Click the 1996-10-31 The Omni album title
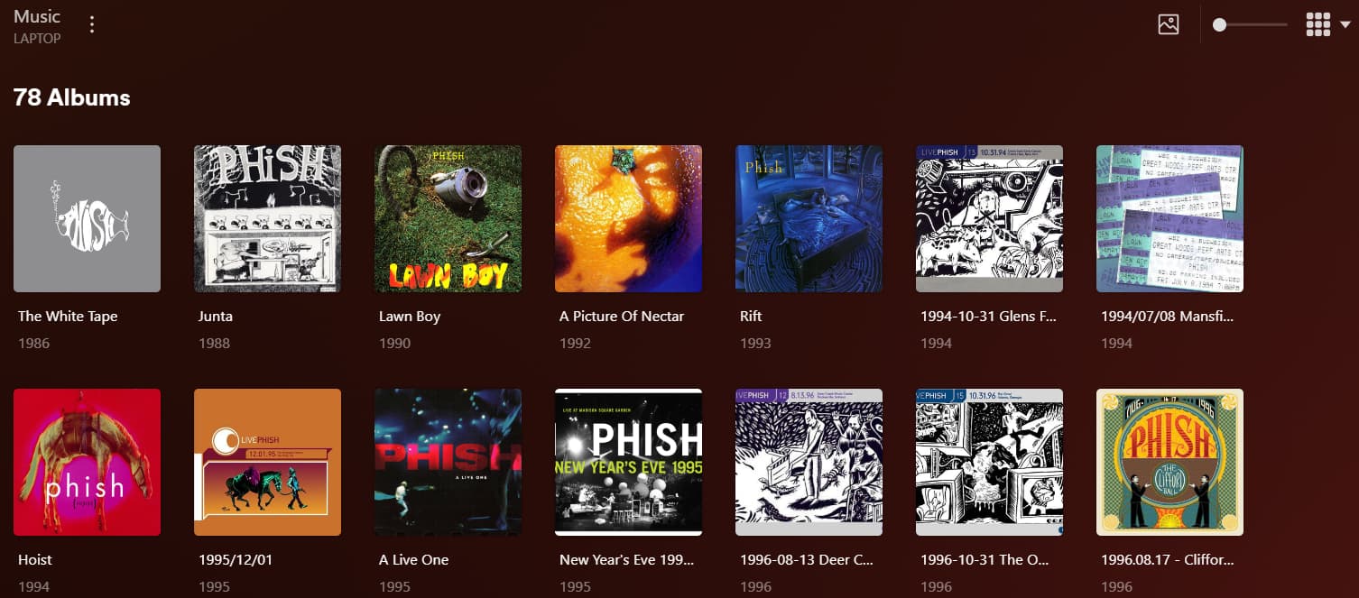Image resolution: width=1359 pixels, height=598 pixels. pyautogui.click(x=985, y=560)
